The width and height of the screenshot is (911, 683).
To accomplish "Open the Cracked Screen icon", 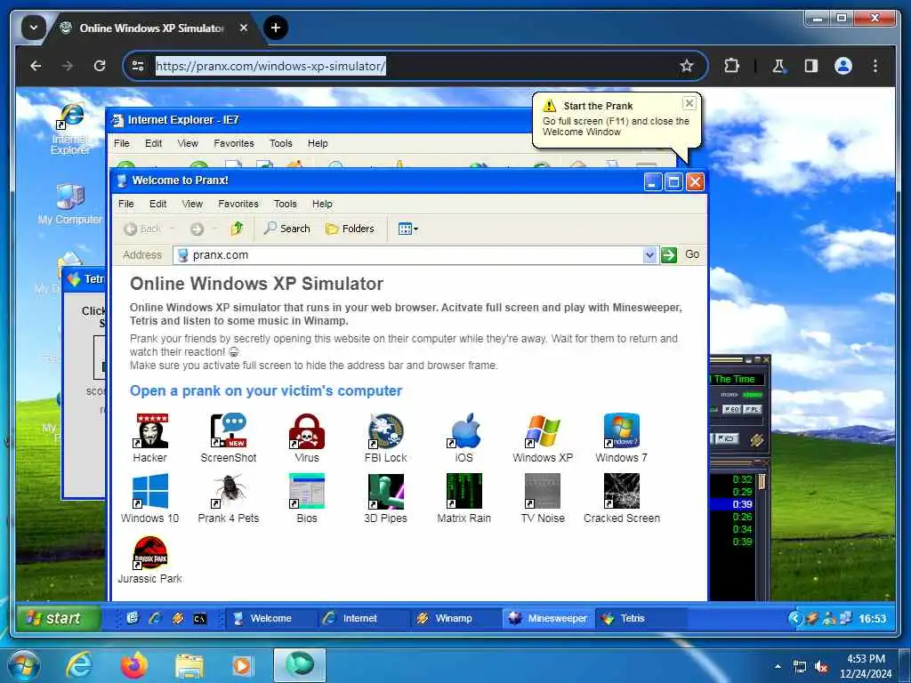I will coord(622,498).
